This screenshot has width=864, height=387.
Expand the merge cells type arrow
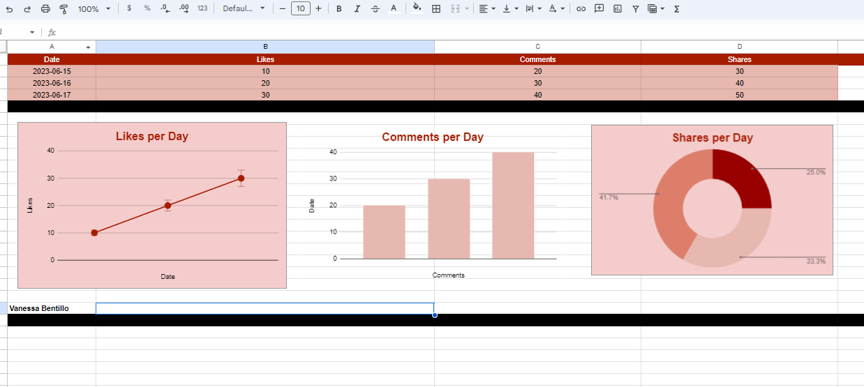[x=465, y=9]
